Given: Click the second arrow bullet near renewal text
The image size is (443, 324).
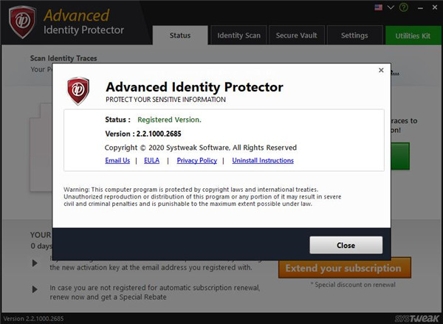Looking at the screenshot, I should [x=34, y=288].
